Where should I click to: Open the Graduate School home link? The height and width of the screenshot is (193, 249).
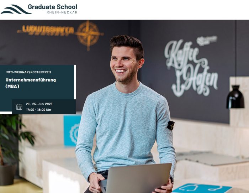point(53,7)
